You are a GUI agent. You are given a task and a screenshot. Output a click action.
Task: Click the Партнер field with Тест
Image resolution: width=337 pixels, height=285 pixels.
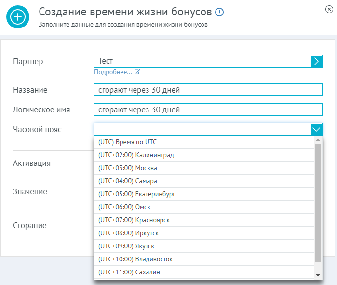tap(202, 61)
